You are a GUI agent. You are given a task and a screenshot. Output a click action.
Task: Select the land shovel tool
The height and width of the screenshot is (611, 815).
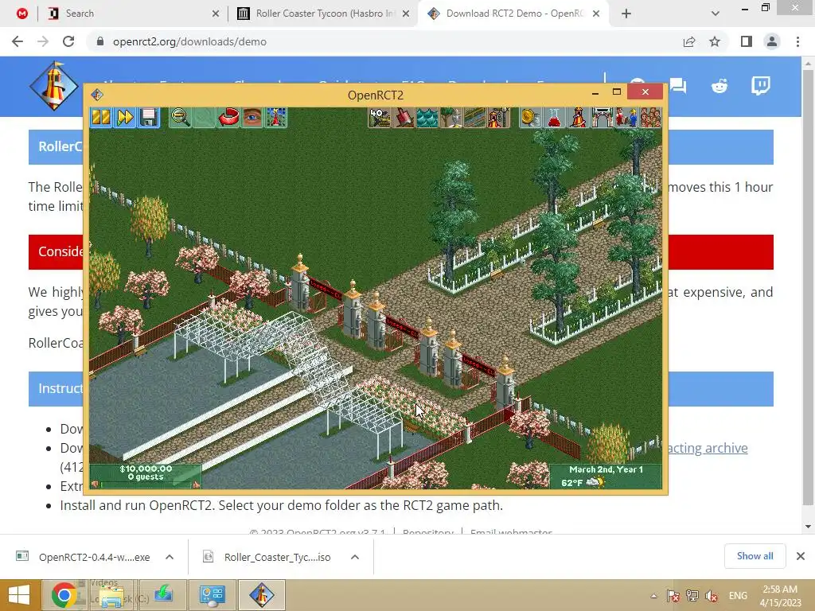(x=404, y=118)
